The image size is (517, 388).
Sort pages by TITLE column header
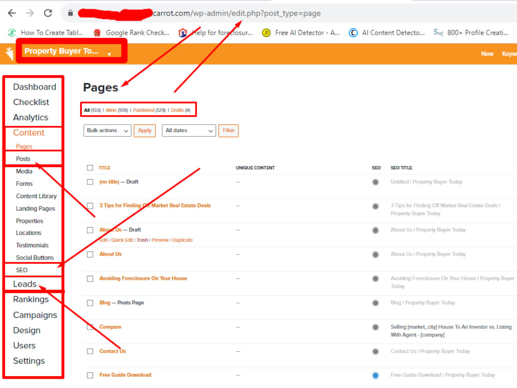pyautogui.click(x=104, y=168)
